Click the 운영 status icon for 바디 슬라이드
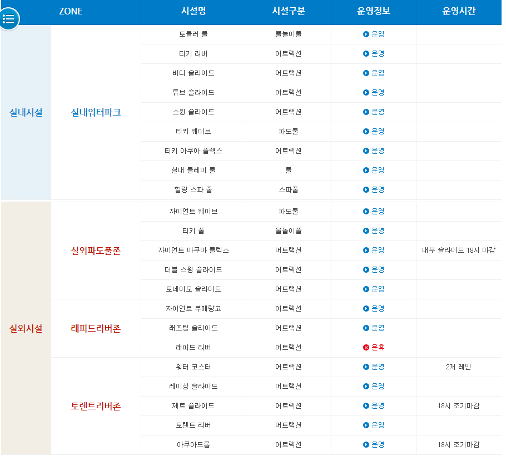 point(366,73)
